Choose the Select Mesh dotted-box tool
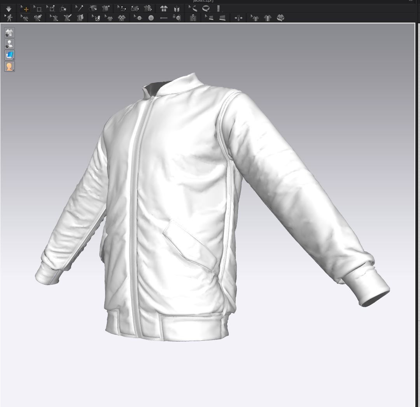The width and height of the screenshot is (420, 407). click(38, 9)
